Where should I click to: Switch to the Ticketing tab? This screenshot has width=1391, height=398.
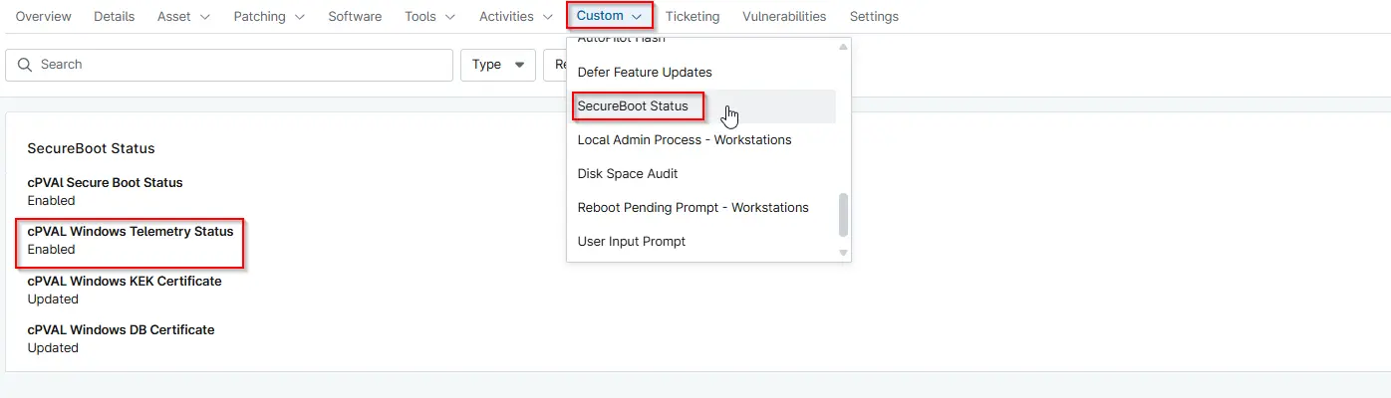point(693,17)
